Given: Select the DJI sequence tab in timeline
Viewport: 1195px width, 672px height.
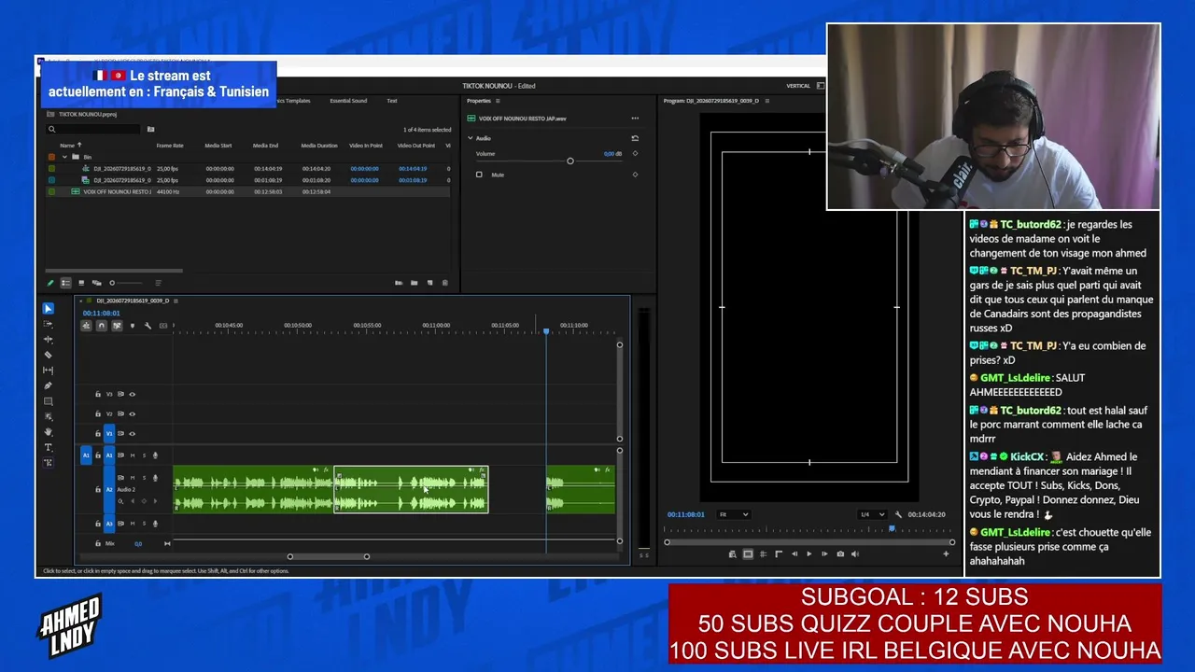Looking at the screenshot, I should pyautogui.click(x=133, y=301).
